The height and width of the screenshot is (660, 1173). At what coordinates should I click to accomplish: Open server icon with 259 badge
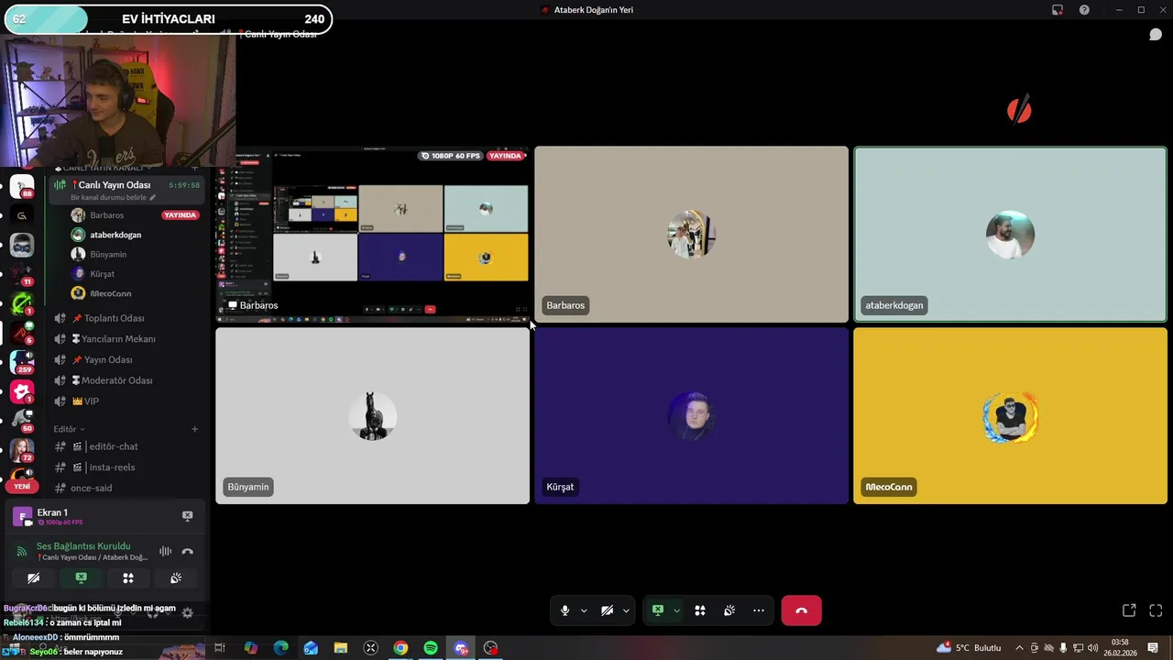click(22, 362)
